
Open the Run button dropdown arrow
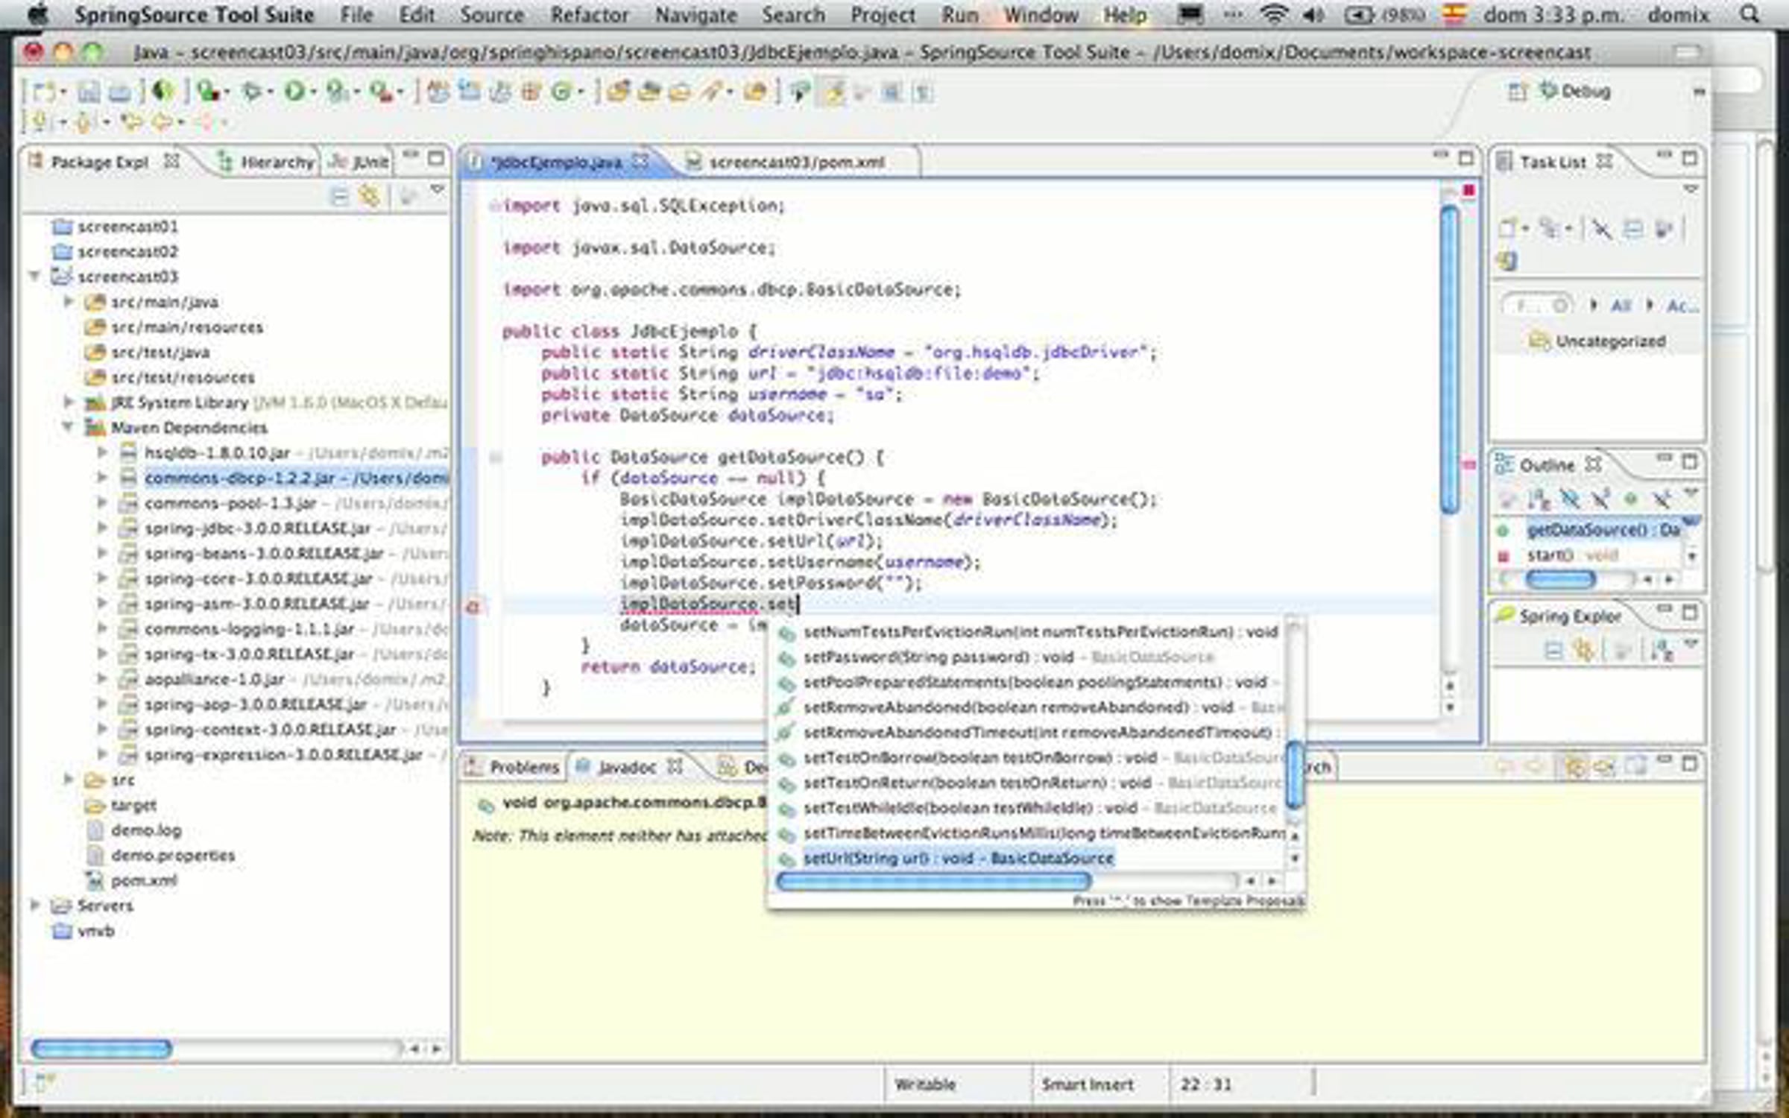pyautogui.click(x=313, y=92)
